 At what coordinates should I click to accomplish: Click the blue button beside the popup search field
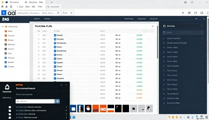tap(57, 101)
